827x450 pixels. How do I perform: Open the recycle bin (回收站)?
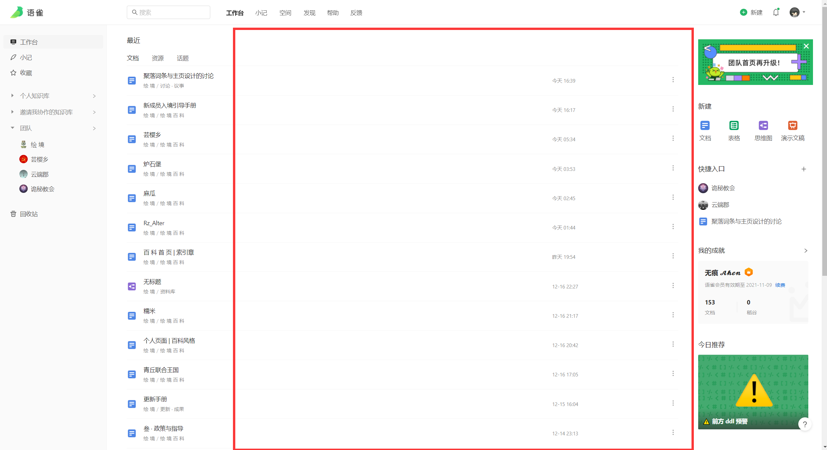29,214
